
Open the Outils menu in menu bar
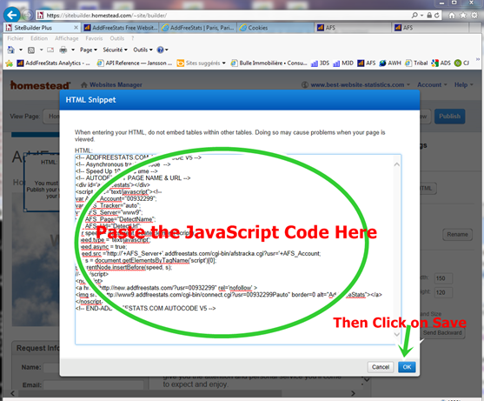pyautogui.click(x=117, y=38)
